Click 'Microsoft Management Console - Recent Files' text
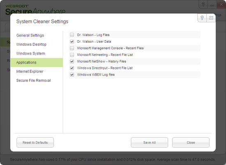Viewport: 226px width, 165px height. click(110, 48)
